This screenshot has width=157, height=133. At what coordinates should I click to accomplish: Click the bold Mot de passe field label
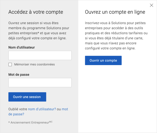tap(19, 75)
